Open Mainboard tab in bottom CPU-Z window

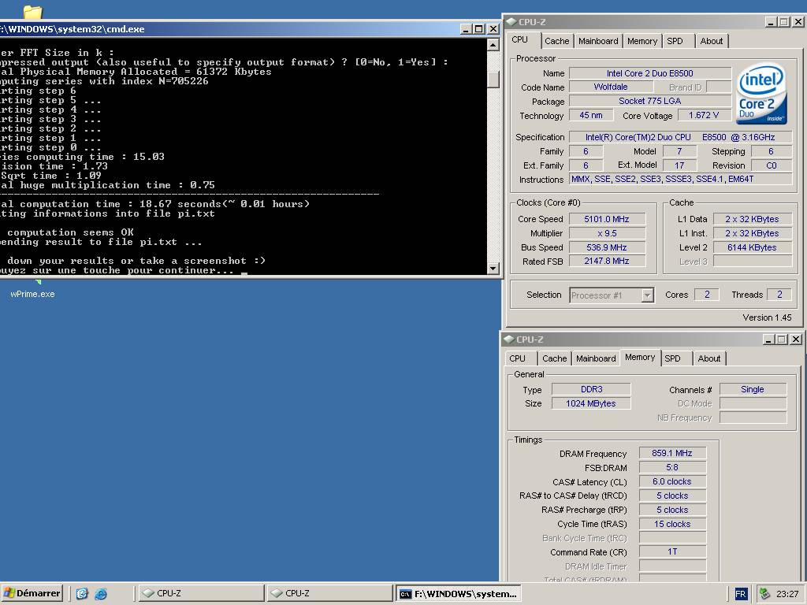click(x=596, y=358)
